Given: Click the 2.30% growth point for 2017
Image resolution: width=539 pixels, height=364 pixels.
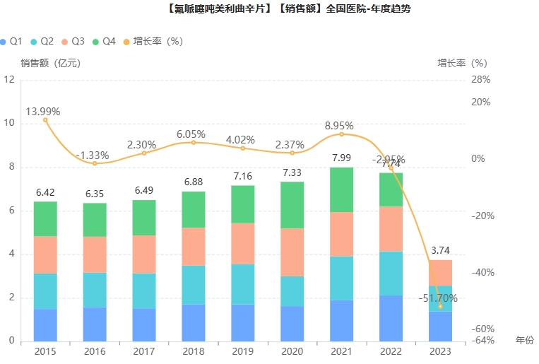Looking at the screenshot, I should [144, 153].
